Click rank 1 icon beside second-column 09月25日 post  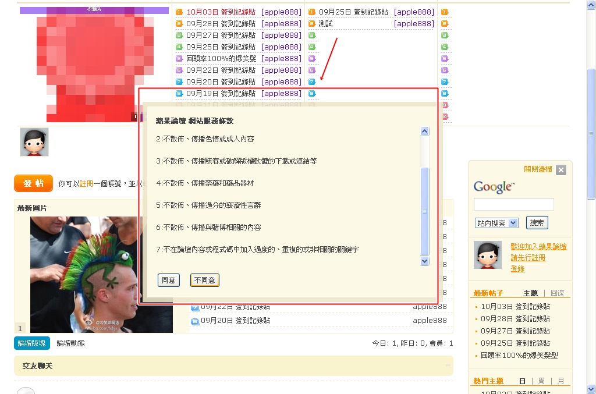pyautogui.click(x=312, y=12)
